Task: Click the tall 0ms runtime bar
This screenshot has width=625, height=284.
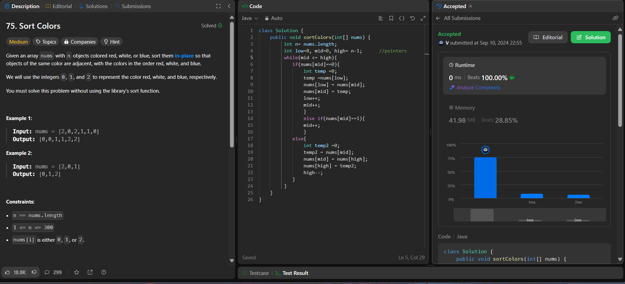Action: pos(485,177)
